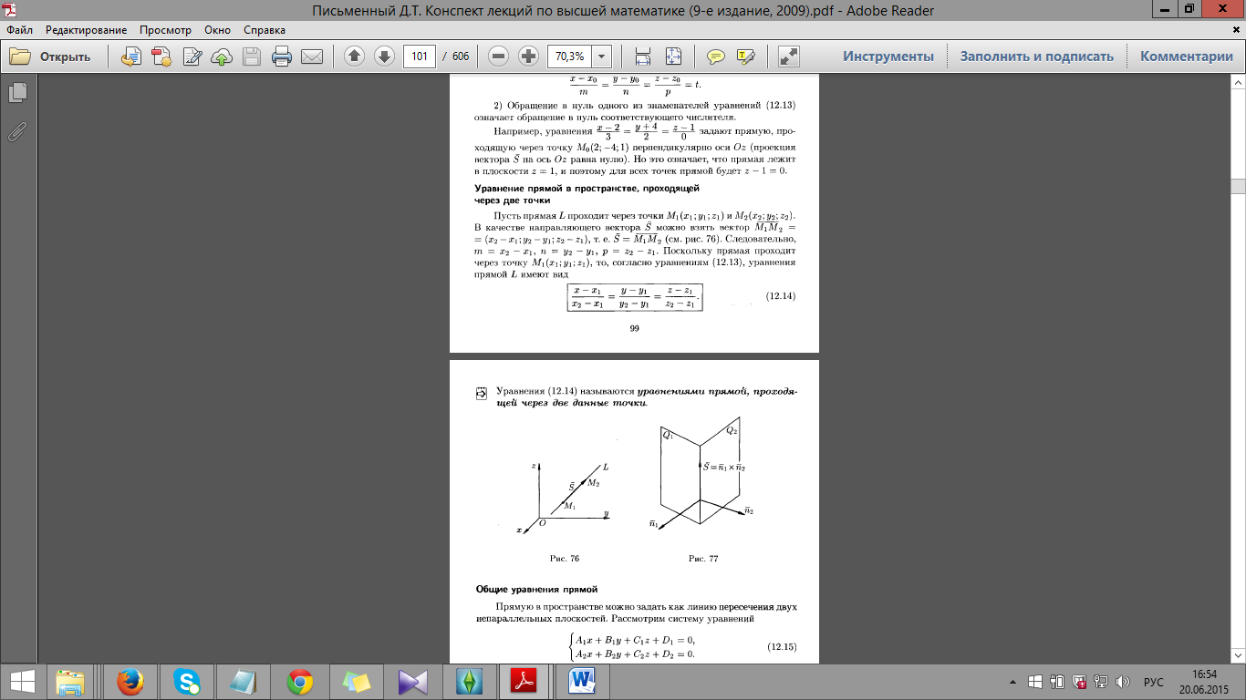
Task: Open File Explorer from the taskbar
Action: (70, 682)
